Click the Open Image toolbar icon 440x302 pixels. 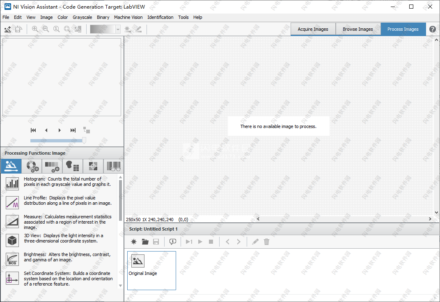coord(8,29)
